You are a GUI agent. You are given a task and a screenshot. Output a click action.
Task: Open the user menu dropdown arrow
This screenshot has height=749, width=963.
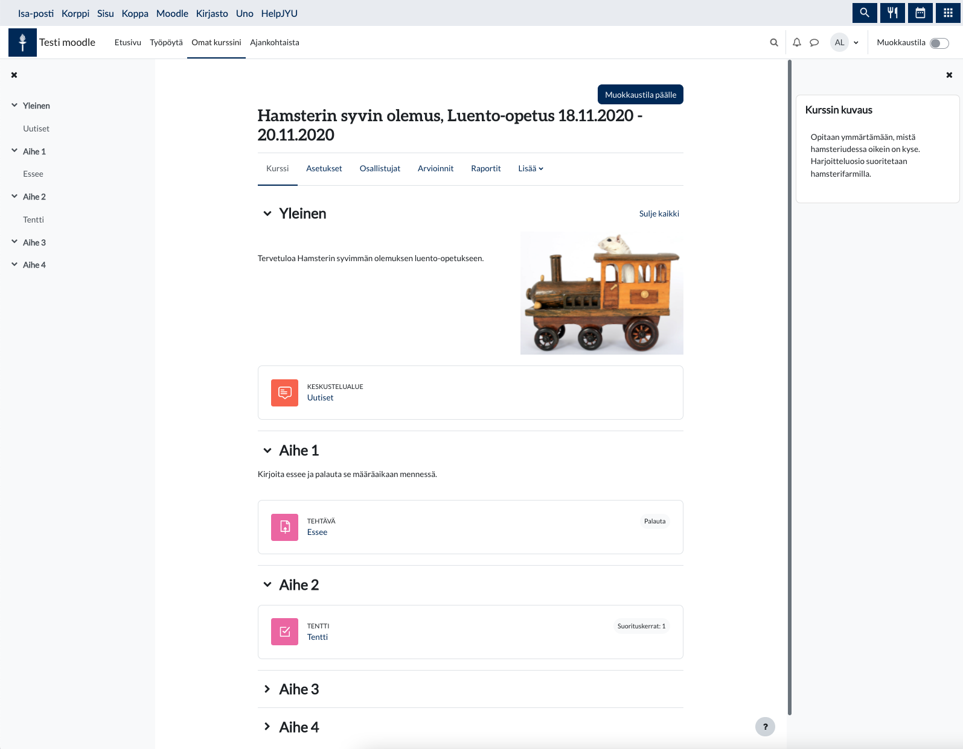[856, 43]
